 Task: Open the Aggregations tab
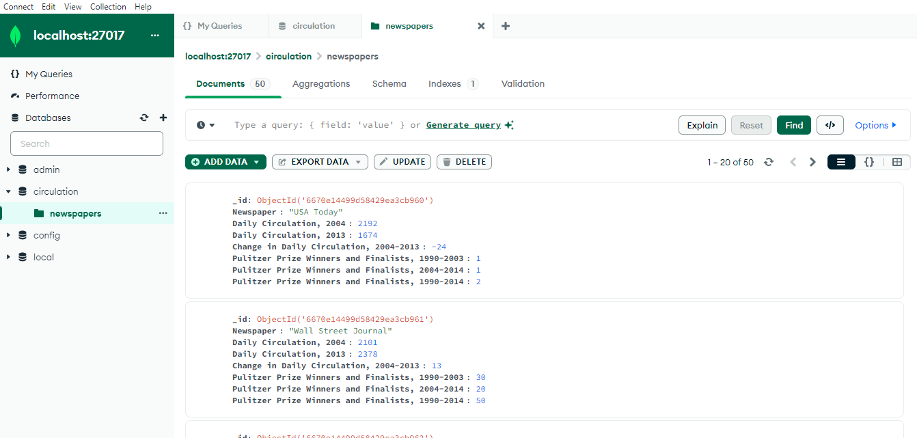321,83
